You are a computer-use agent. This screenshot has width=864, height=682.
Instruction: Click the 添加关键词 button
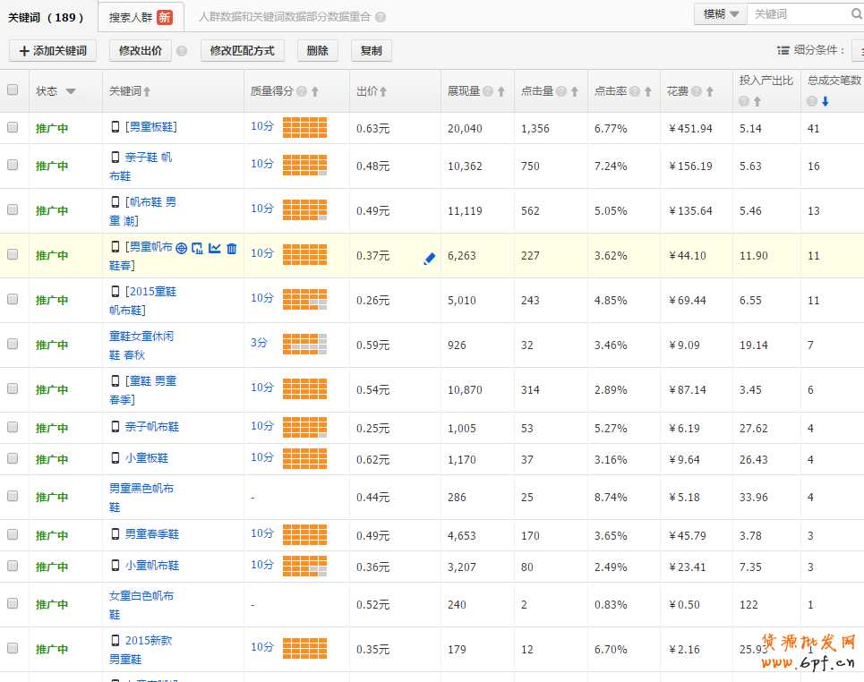[53, 51]
